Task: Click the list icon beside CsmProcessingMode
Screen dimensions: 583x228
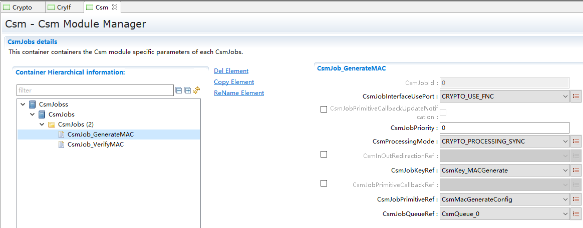Action: click(576, 141)
